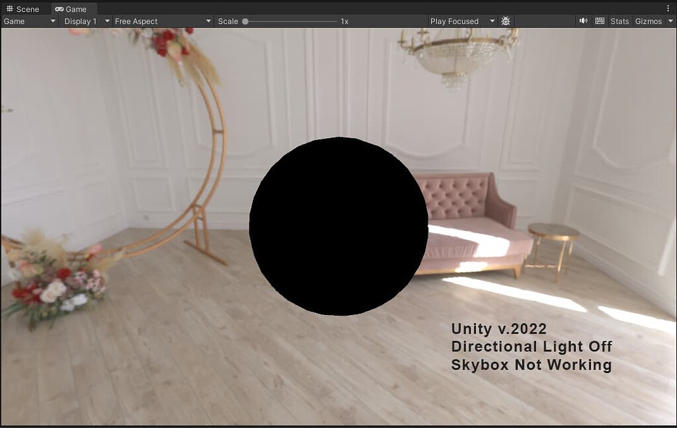Enable the frame debugger bug icon

505,20
